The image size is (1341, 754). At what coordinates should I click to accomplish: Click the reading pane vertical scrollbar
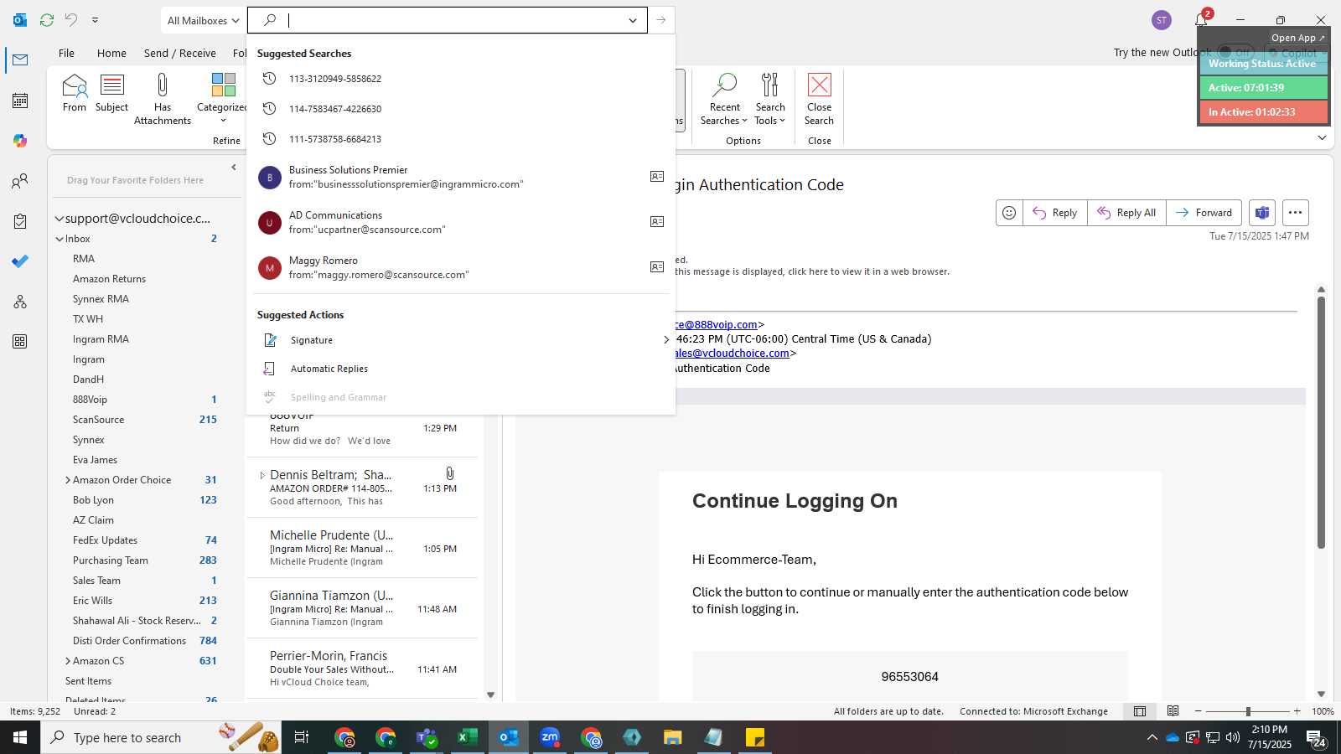1321,423
